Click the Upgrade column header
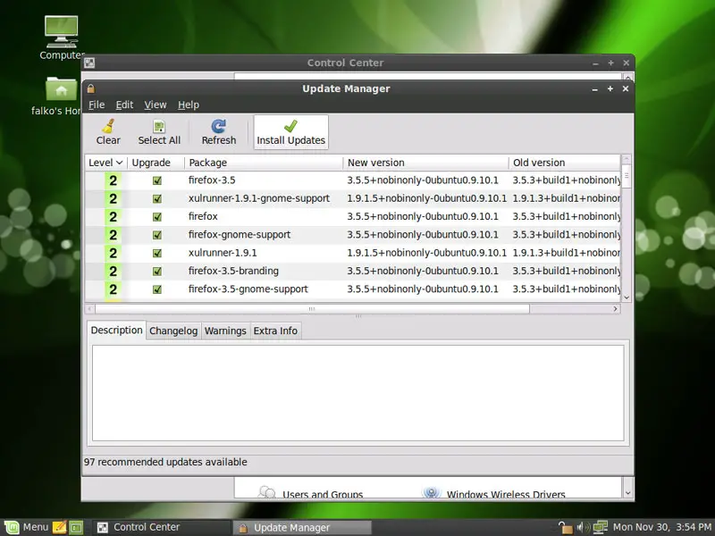715x536 pixels. [x=156, y=163]
